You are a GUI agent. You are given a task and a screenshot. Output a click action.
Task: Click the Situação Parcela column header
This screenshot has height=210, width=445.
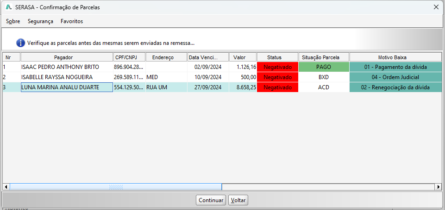[324, 57]
